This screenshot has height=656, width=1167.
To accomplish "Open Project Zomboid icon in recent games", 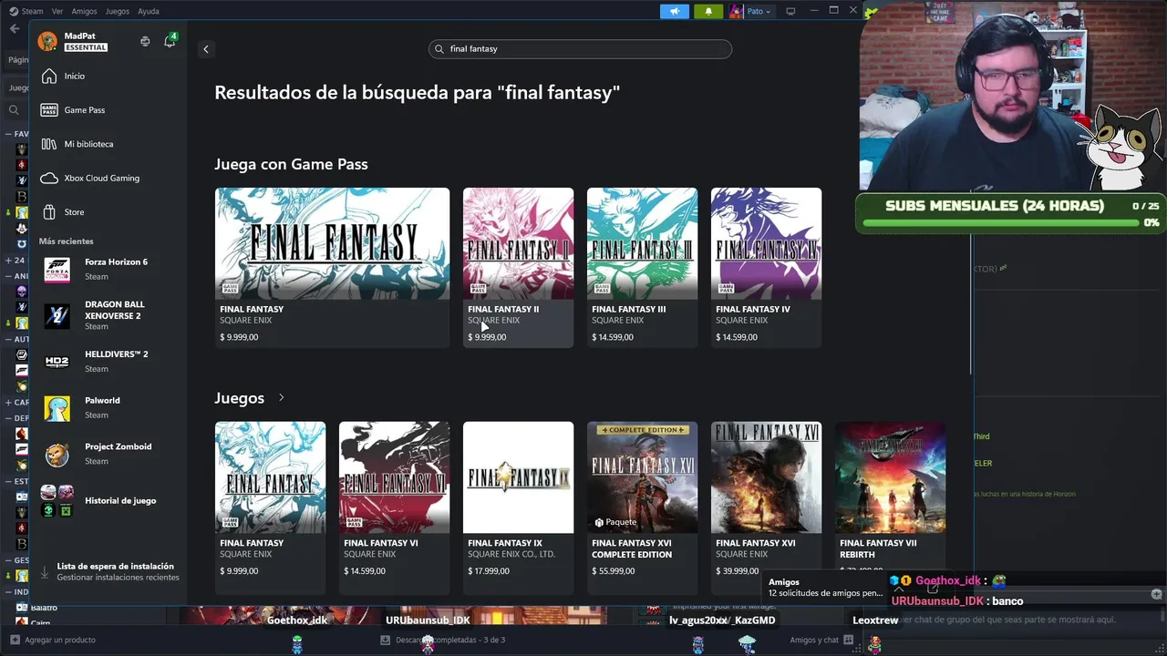I will click(x=57, y=454).
